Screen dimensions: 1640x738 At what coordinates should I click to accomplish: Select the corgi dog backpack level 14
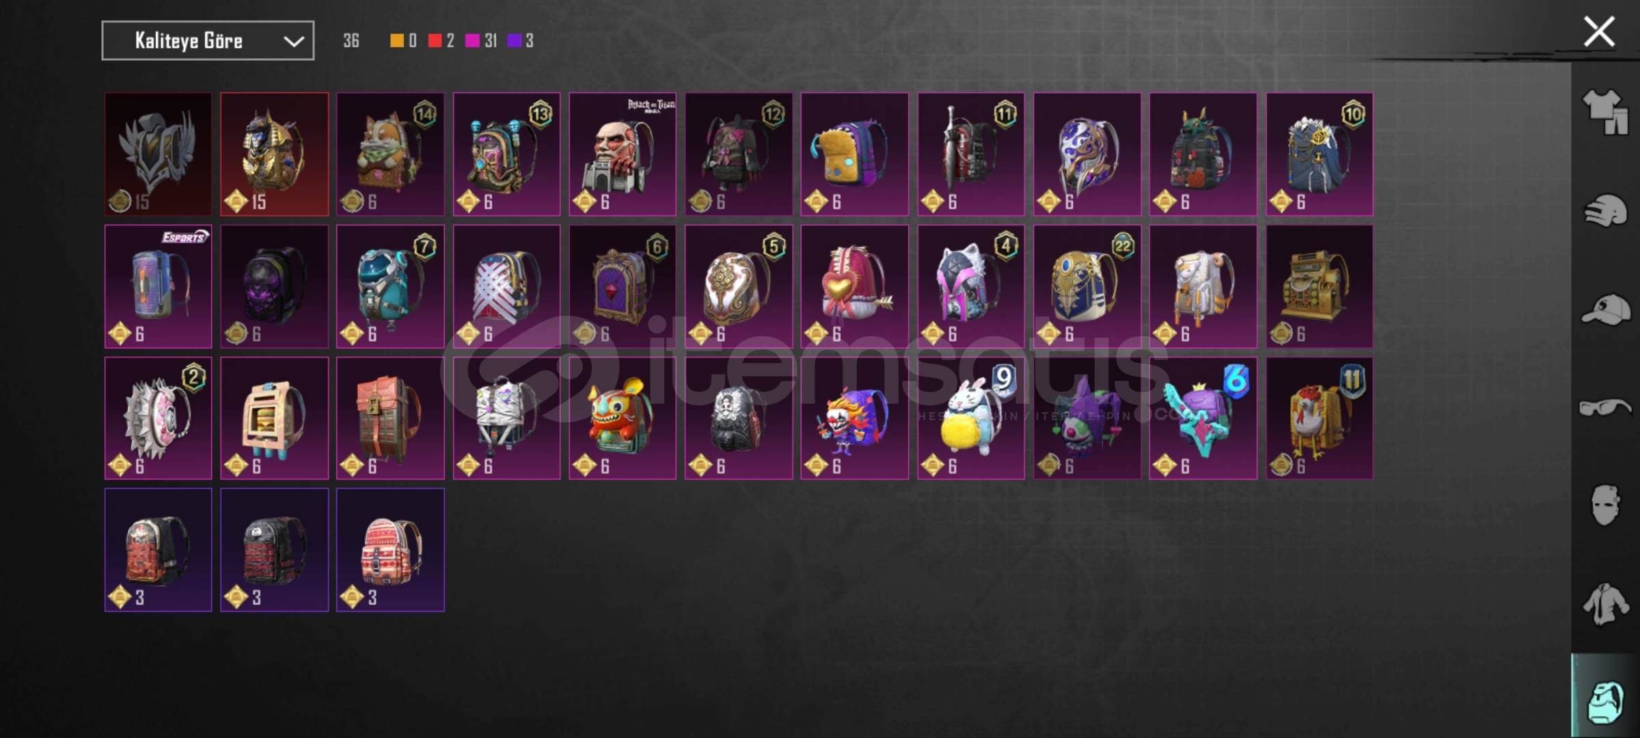390,154
